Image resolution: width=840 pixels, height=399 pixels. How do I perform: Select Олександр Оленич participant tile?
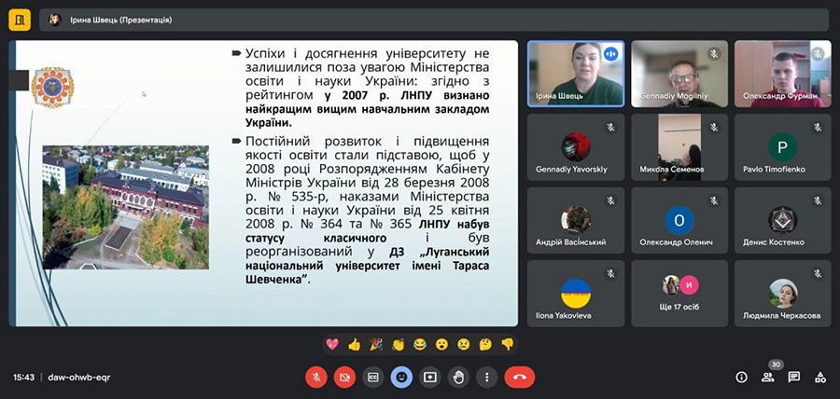click(x=679, y=220)
